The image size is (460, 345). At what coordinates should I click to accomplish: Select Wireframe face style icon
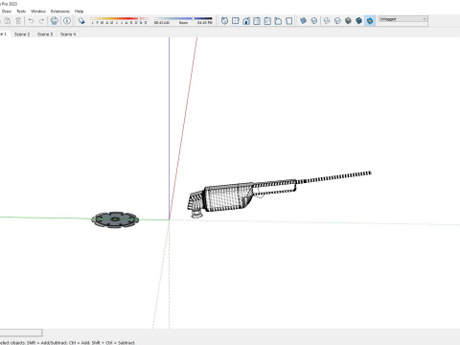coord(327,21)
